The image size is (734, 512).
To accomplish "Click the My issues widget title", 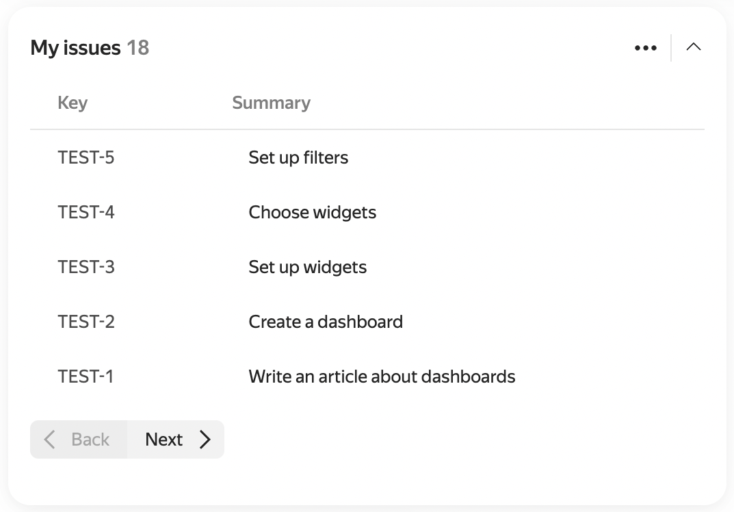I will click(75, 48).
